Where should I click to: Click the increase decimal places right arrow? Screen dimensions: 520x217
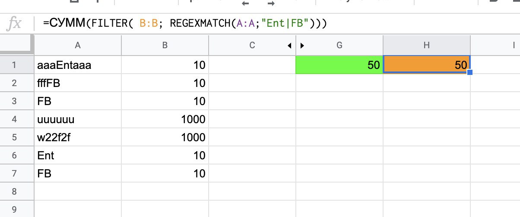271,4
